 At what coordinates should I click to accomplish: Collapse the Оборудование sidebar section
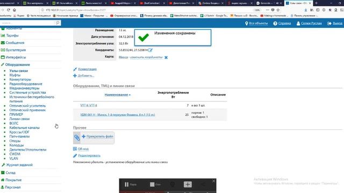pos(17,64)
